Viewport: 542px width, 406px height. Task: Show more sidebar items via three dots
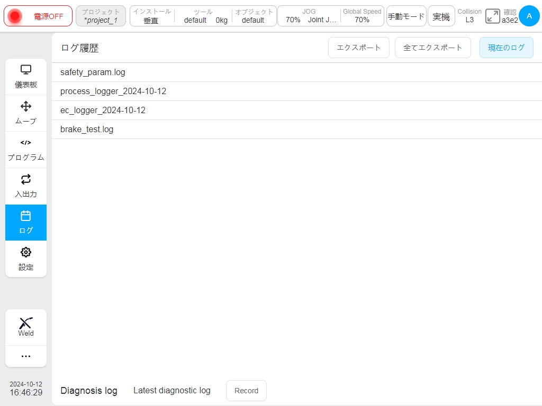(x=26, y=356)
